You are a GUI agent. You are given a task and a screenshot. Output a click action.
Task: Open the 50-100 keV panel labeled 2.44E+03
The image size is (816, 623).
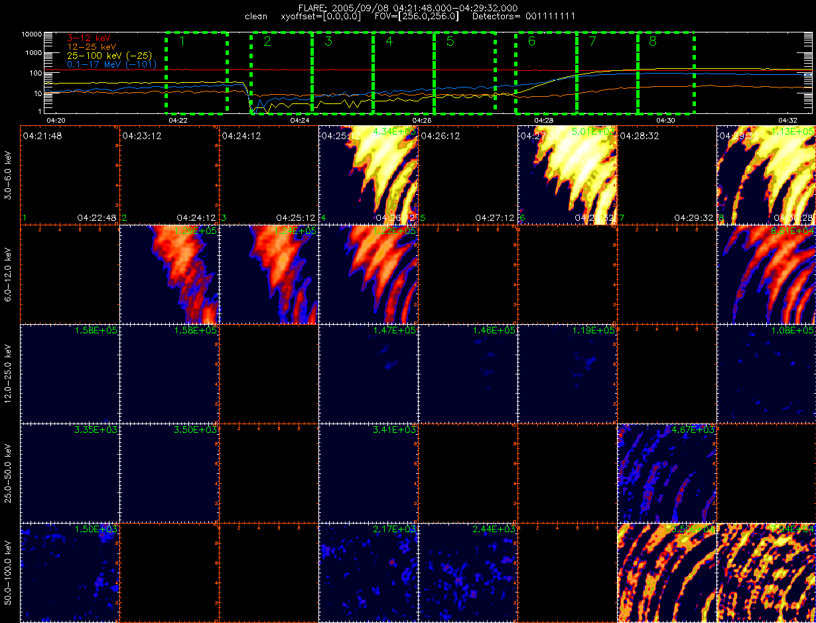(x=468, y=572)
